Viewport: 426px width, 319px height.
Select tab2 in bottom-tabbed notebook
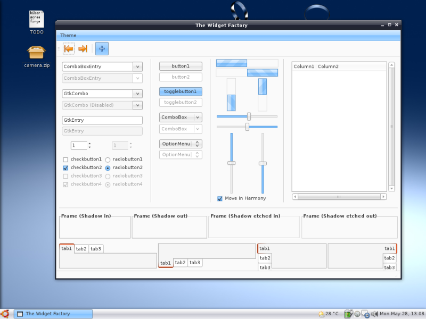(180, 263)
